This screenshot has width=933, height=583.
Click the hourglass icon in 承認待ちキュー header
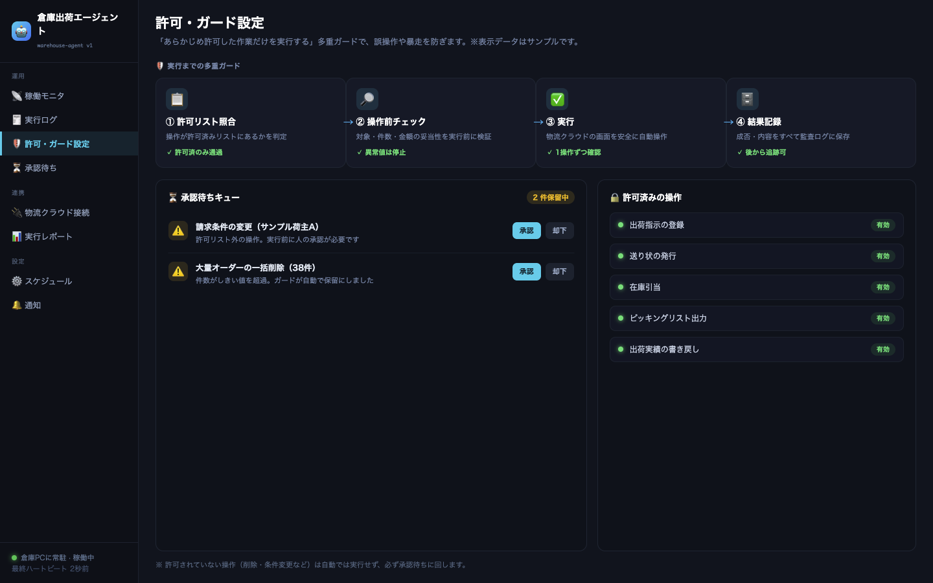click(x=173, y=198)
